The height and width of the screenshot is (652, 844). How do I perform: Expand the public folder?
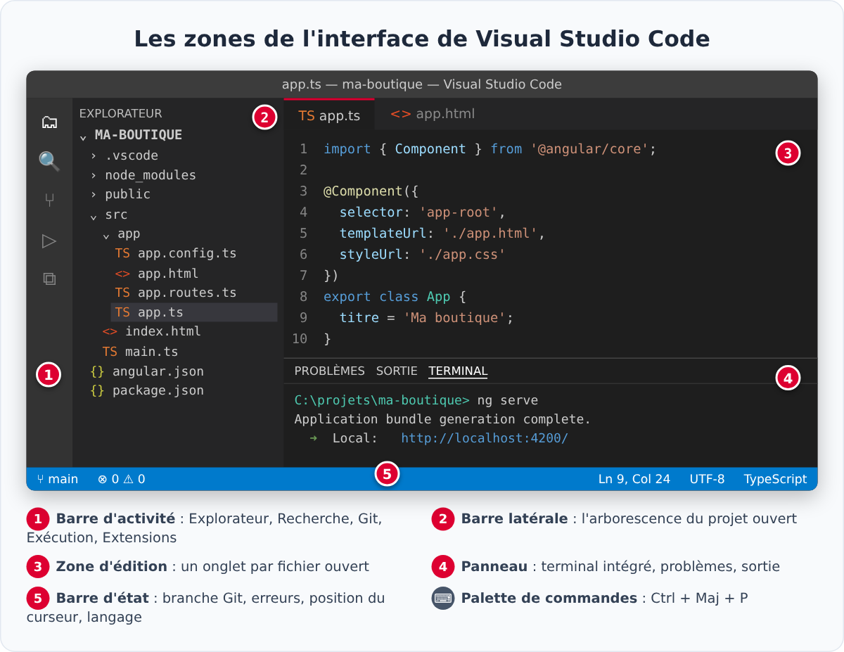[94, 194]
